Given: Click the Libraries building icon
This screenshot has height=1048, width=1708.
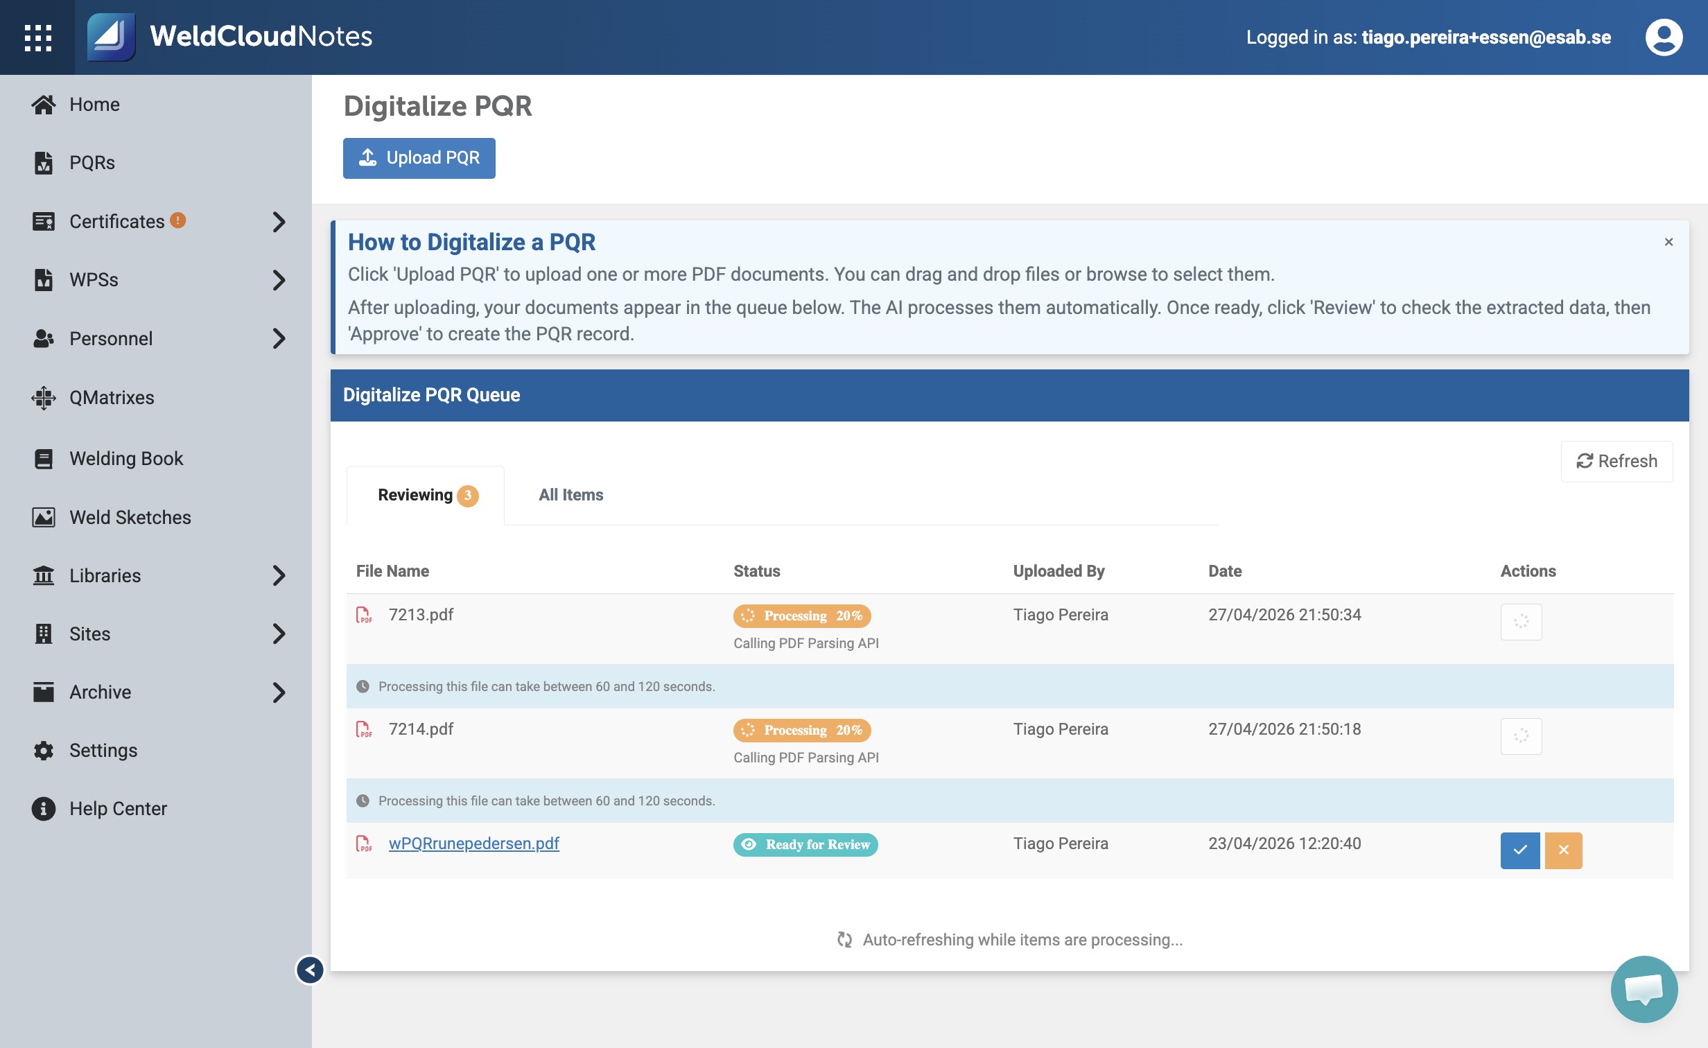Looking at the screenshot, I should pos(43,575).
